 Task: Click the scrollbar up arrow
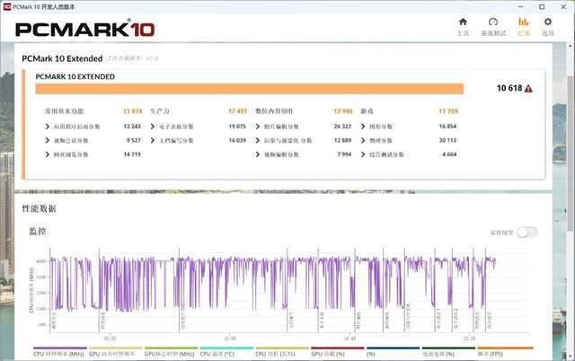click(x=571, y=47)
